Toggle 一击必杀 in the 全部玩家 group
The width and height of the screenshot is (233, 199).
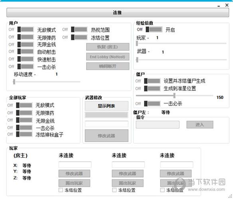click(24, 127)
